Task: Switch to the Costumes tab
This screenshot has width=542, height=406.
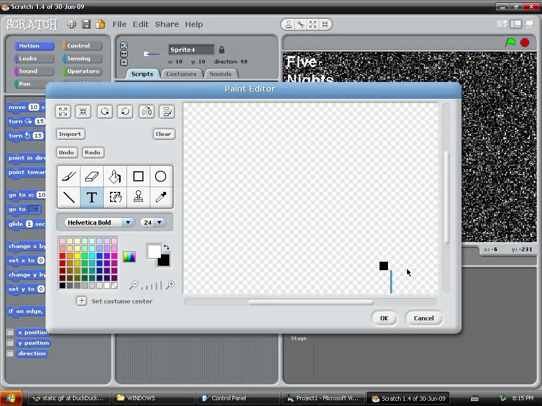Action: click(x=181, y=74)
